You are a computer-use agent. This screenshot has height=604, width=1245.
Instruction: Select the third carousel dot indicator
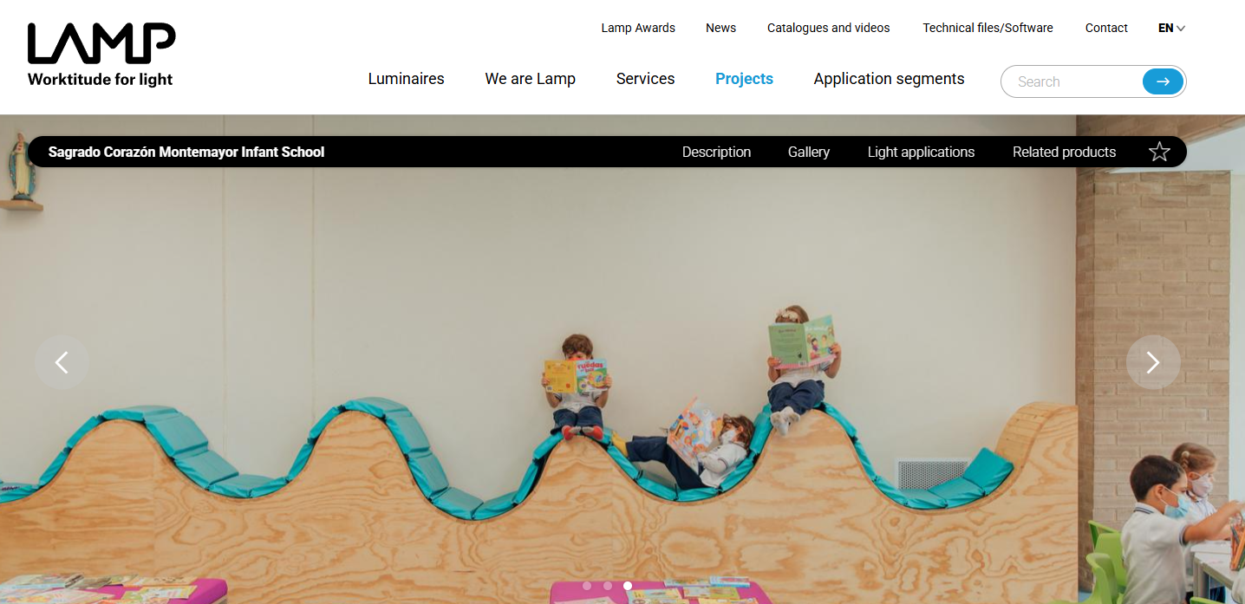[x=628, y=586]
